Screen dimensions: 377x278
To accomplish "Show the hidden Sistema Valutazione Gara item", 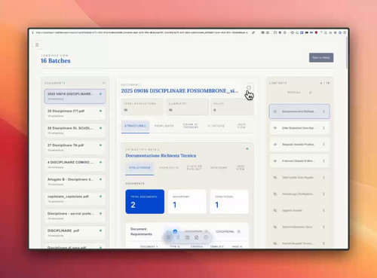I will click(x=275, y=227).
